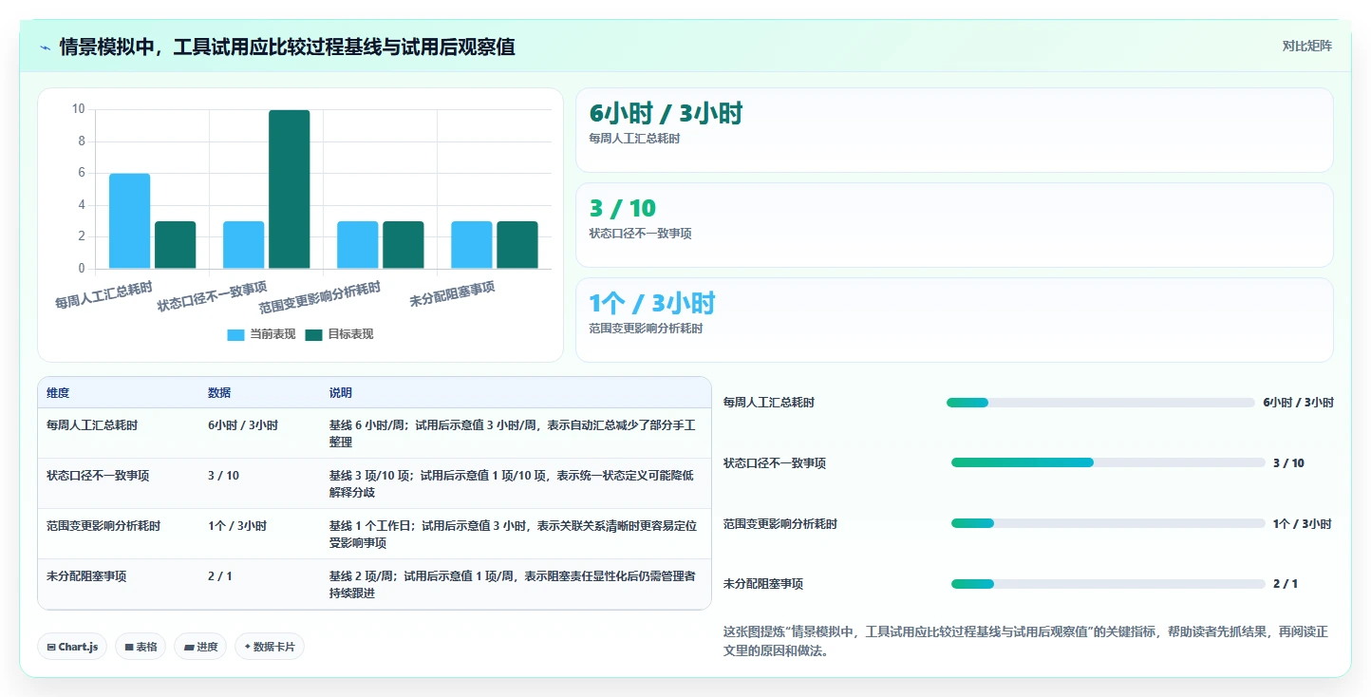Image resolution: width=1371 pixels, height=697 pixels.
Task: Click the blue bar for 每周人工汇总耗时
Action: (130, 221)
